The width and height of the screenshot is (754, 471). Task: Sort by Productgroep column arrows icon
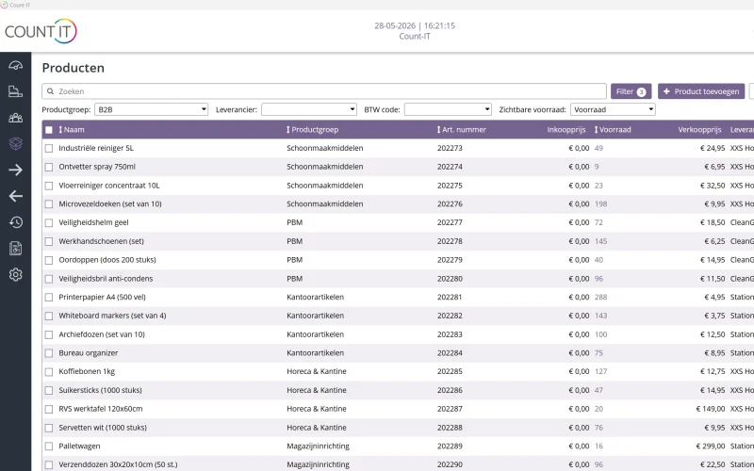288,130
